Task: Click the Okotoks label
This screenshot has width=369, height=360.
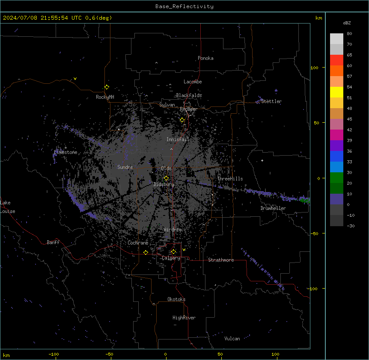Action: click(176, 299)
